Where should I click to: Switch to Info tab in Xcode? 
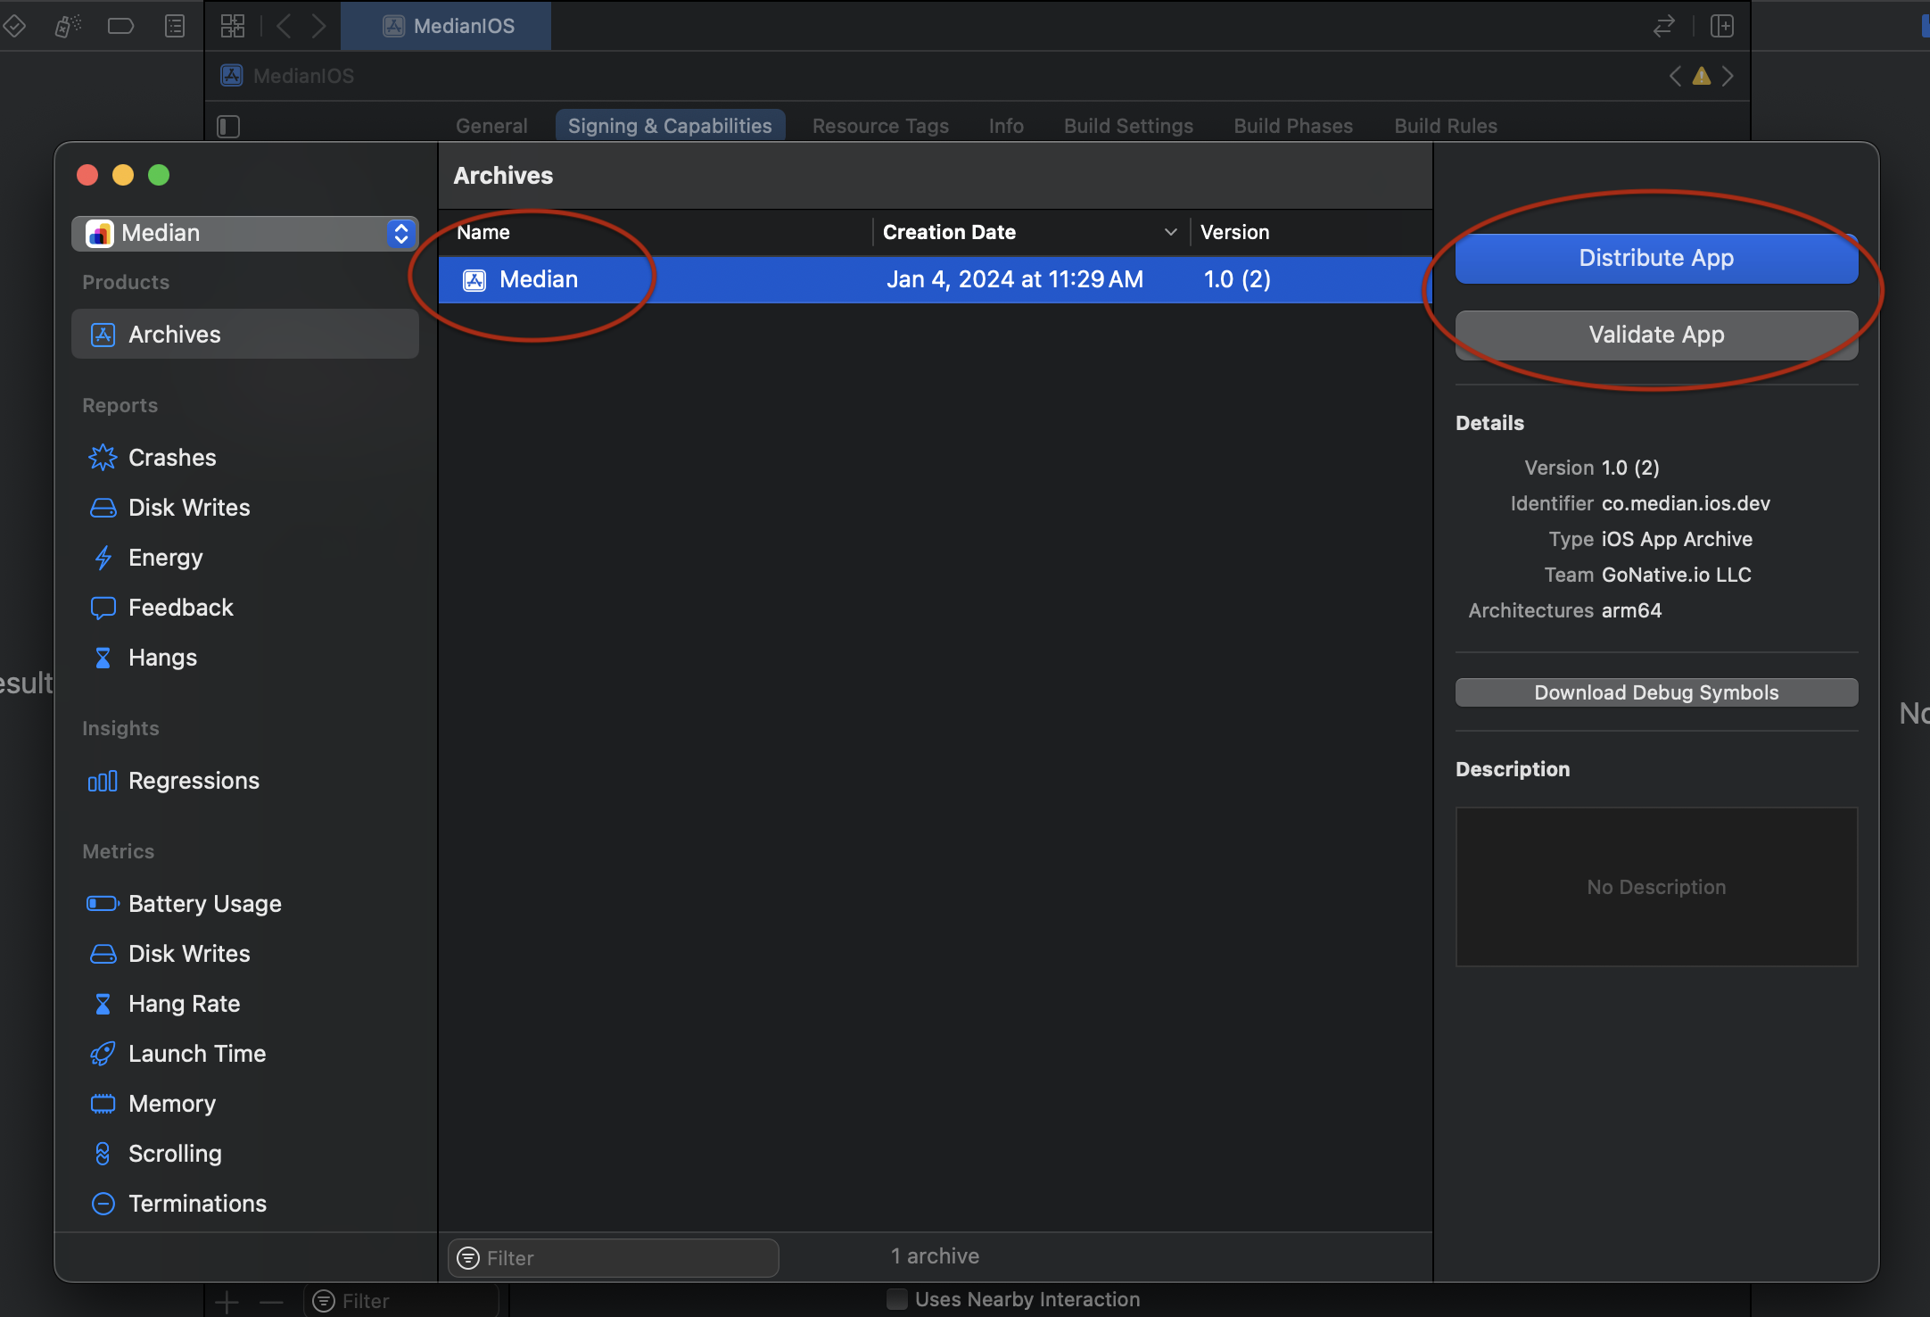1006,126
